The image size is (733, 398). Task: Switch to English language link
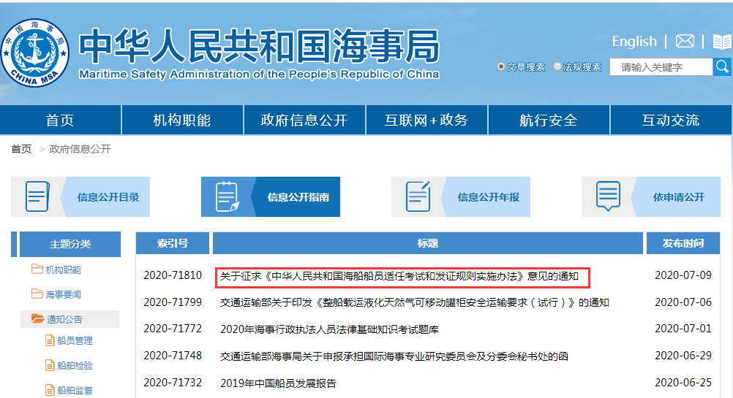[x=634, y=41]
